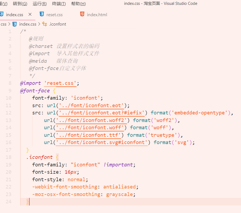Click -webkit-font-smoothing property
The image size is (241, 213).
click(x=65, y=187)
